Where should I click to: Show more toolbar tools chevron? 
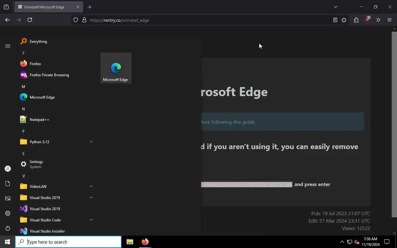(x=378, y=20)
